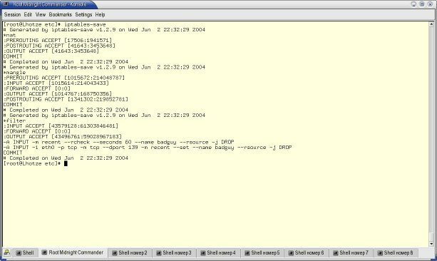Click ':OUTPUT ACCEPT [41643:3453648]' line
437x261 pixels.
(51, 51)
